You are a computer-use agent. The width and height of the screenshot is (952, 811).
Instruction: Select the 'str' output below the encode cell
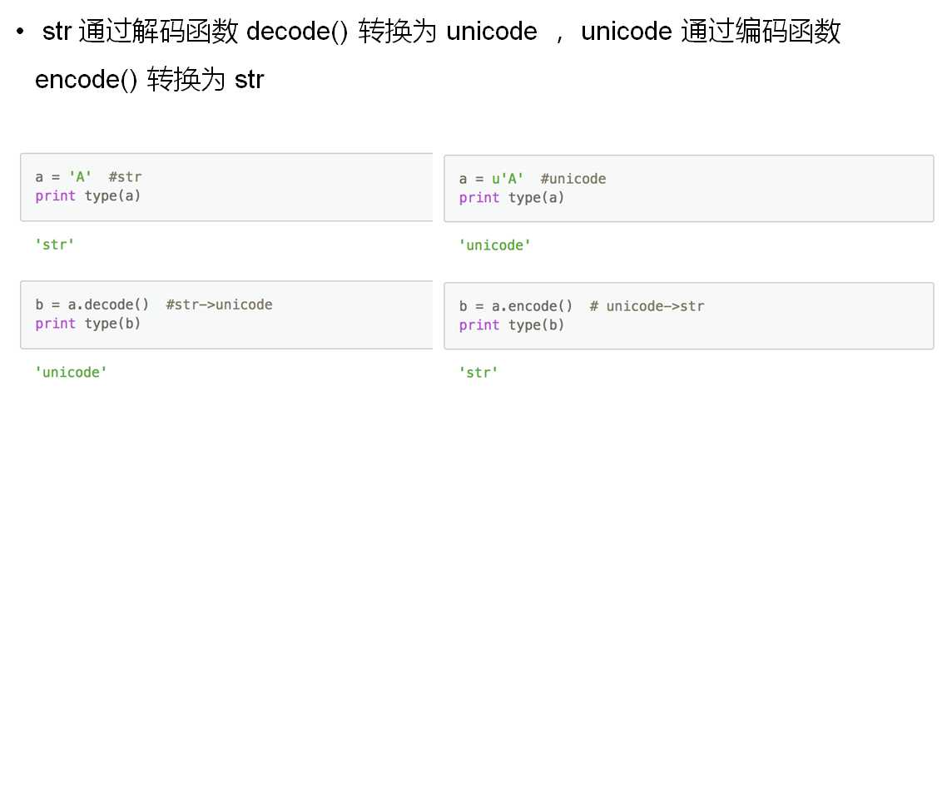478,373
